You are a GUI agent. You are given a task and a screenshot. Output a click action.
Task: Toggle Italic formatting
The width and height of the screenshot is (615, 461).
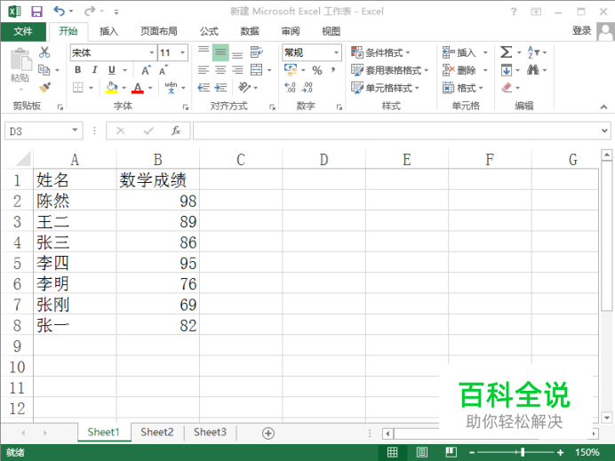click(94, 70)
